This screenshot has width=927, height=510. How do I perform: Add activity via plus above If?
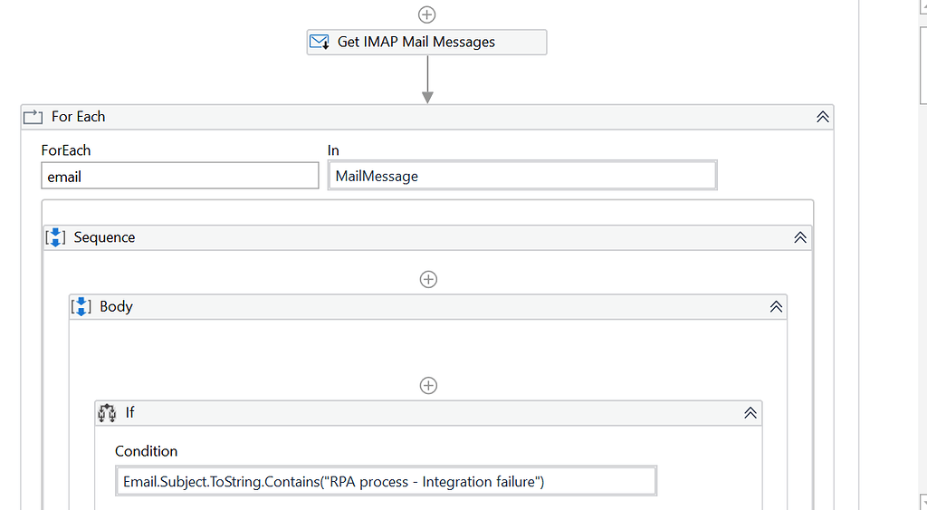[x=428, y=385]
